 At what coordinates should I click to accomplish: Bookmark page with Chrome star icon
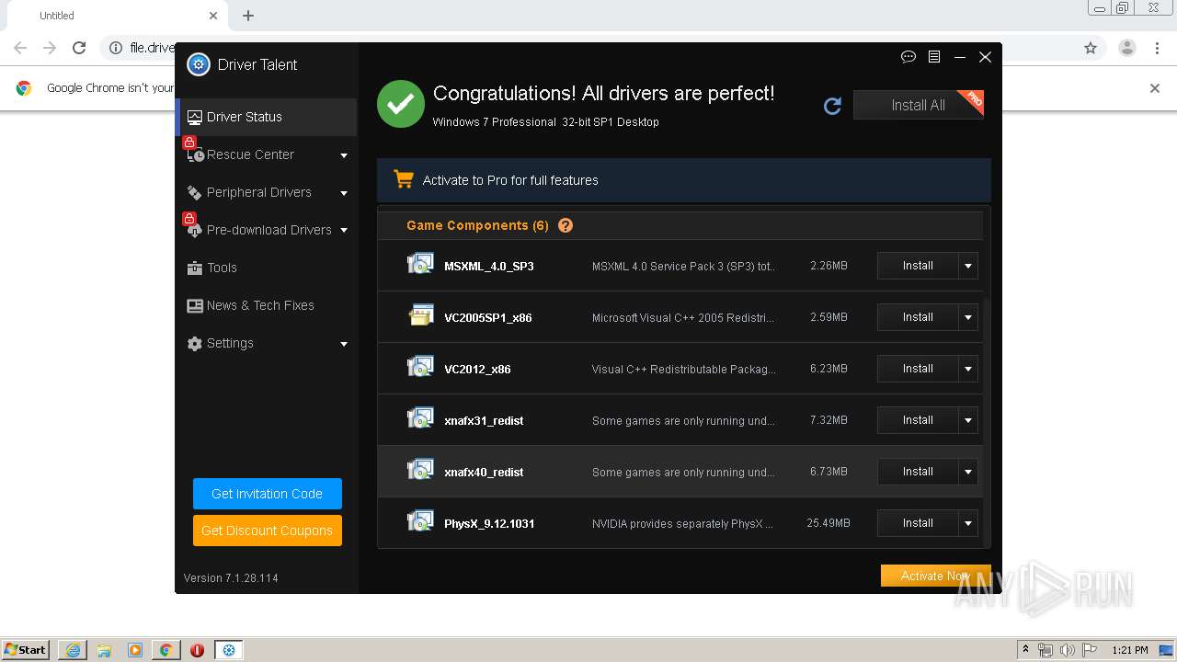point(1091,48)
